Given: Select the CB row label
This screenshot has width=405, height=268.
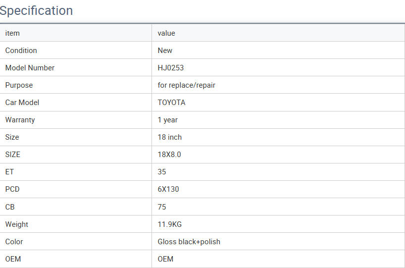Looking at the screenshot, I should 10,207.
